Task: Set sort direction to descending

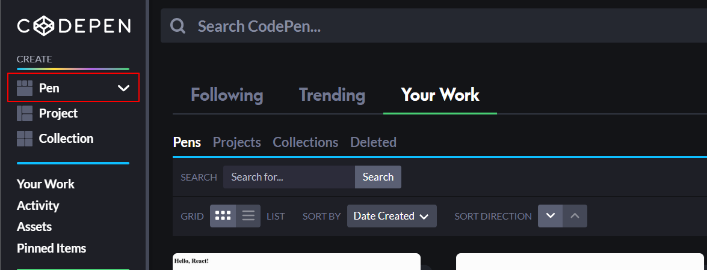Action: coord(550,216)
